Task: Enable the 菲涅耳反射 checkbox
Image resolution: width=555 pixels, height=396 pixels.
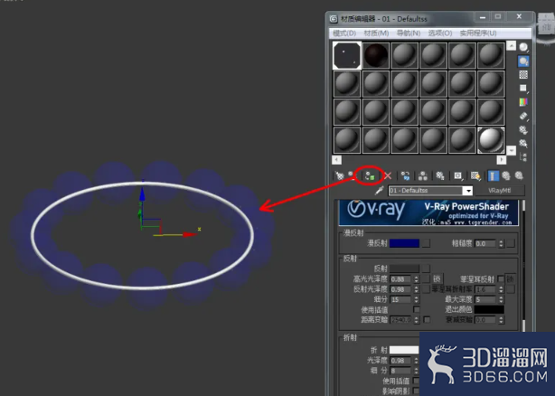Action: (x=501, y=278)
